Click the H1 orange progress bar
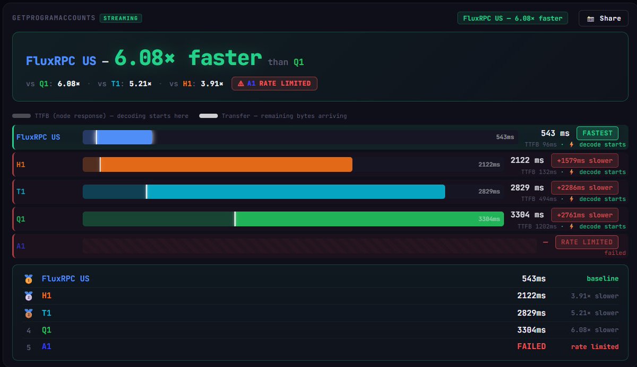637x367 pixels. click(x=218, y=165)
